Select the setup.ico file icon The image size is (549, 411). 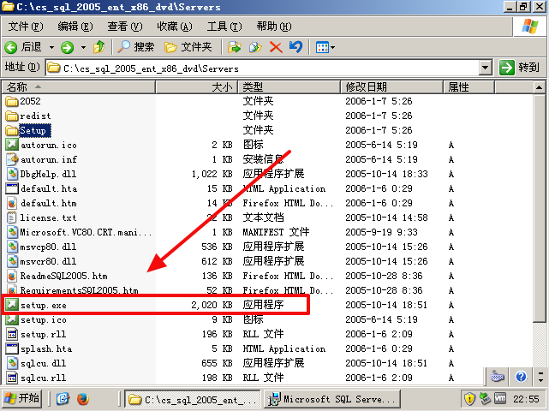tap(11, 319)
